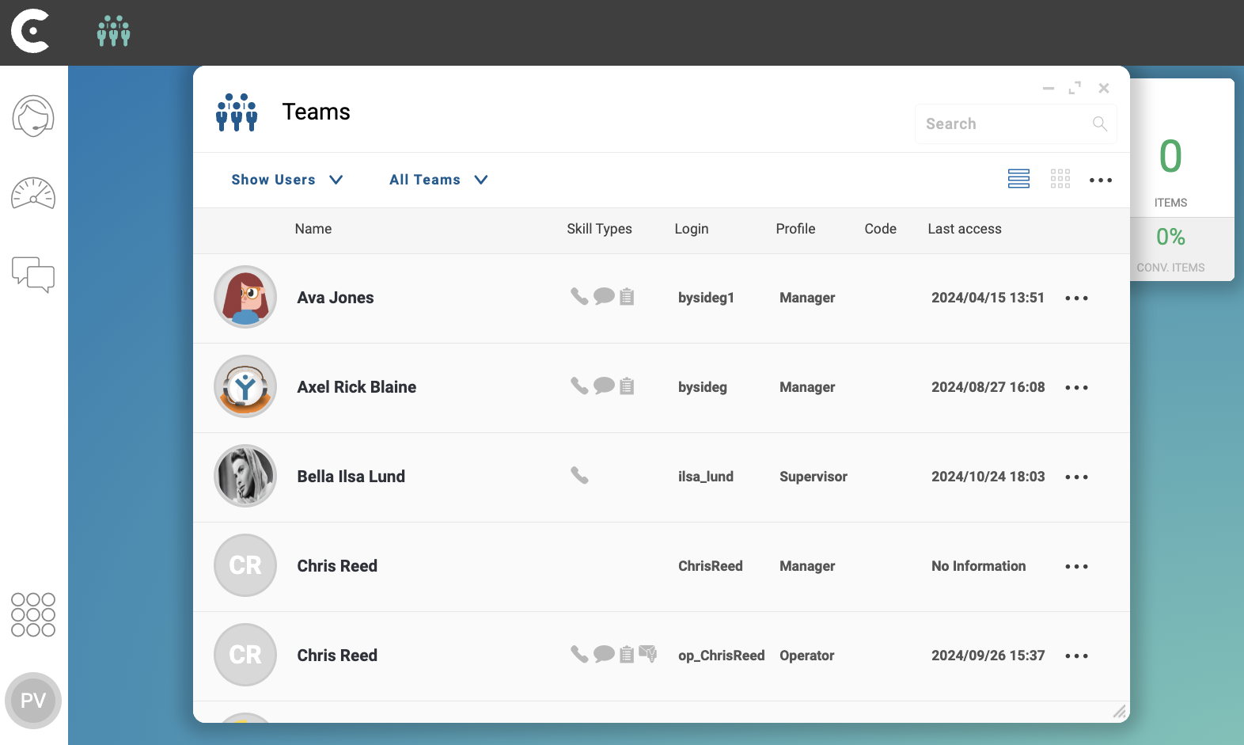Open Axel Rick Blaine avatar picture
The width and height of the screenshot is (1244, 745).
245,386
